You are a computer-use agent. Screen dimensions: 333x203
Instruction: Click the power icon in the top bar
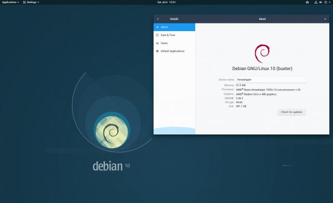click(326, 3)
